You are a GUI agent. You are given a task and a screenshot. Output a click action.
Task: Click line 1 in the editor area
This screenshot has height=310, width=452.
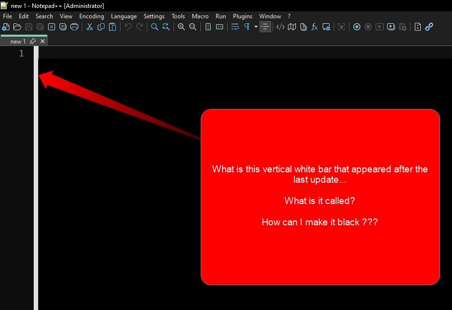pyautogui.click(x=198, y=53)
